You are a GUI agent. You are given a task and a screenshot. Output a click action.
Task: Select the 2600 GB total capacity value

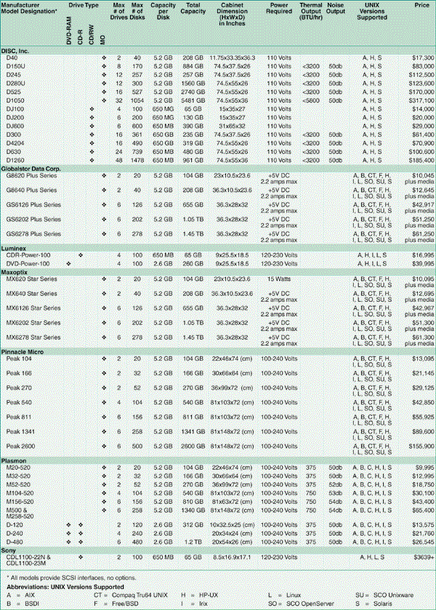point(193,446)
